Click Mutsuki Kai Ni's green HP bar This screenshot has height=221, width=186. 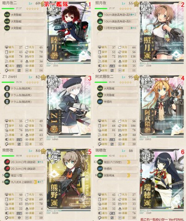pos(8,8)
